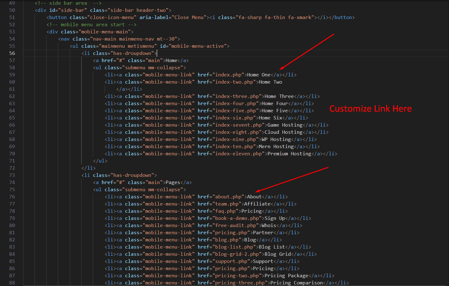Click 'About' link text in code

(x=254, y=197)
